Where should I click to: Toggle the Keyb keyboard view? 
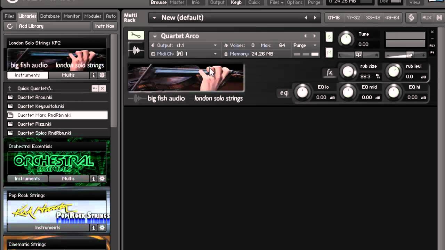pyautogui.click(x=236, y=2)
